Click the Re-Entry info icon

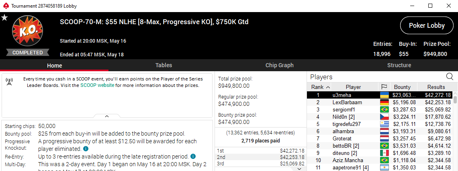coord(193,157)
